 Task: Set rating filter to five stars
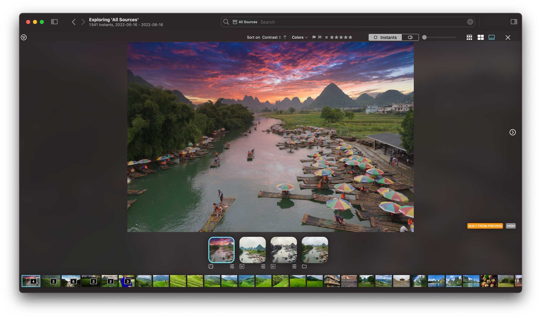coord(350,37)
